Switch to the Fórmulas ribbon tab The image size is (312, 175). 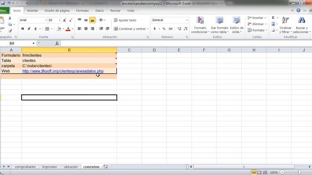[x=82, y=11]
